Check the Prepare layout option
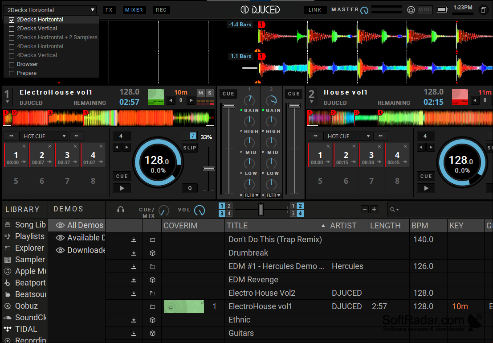This screenshot has width=493, height=343. point(12,74)
